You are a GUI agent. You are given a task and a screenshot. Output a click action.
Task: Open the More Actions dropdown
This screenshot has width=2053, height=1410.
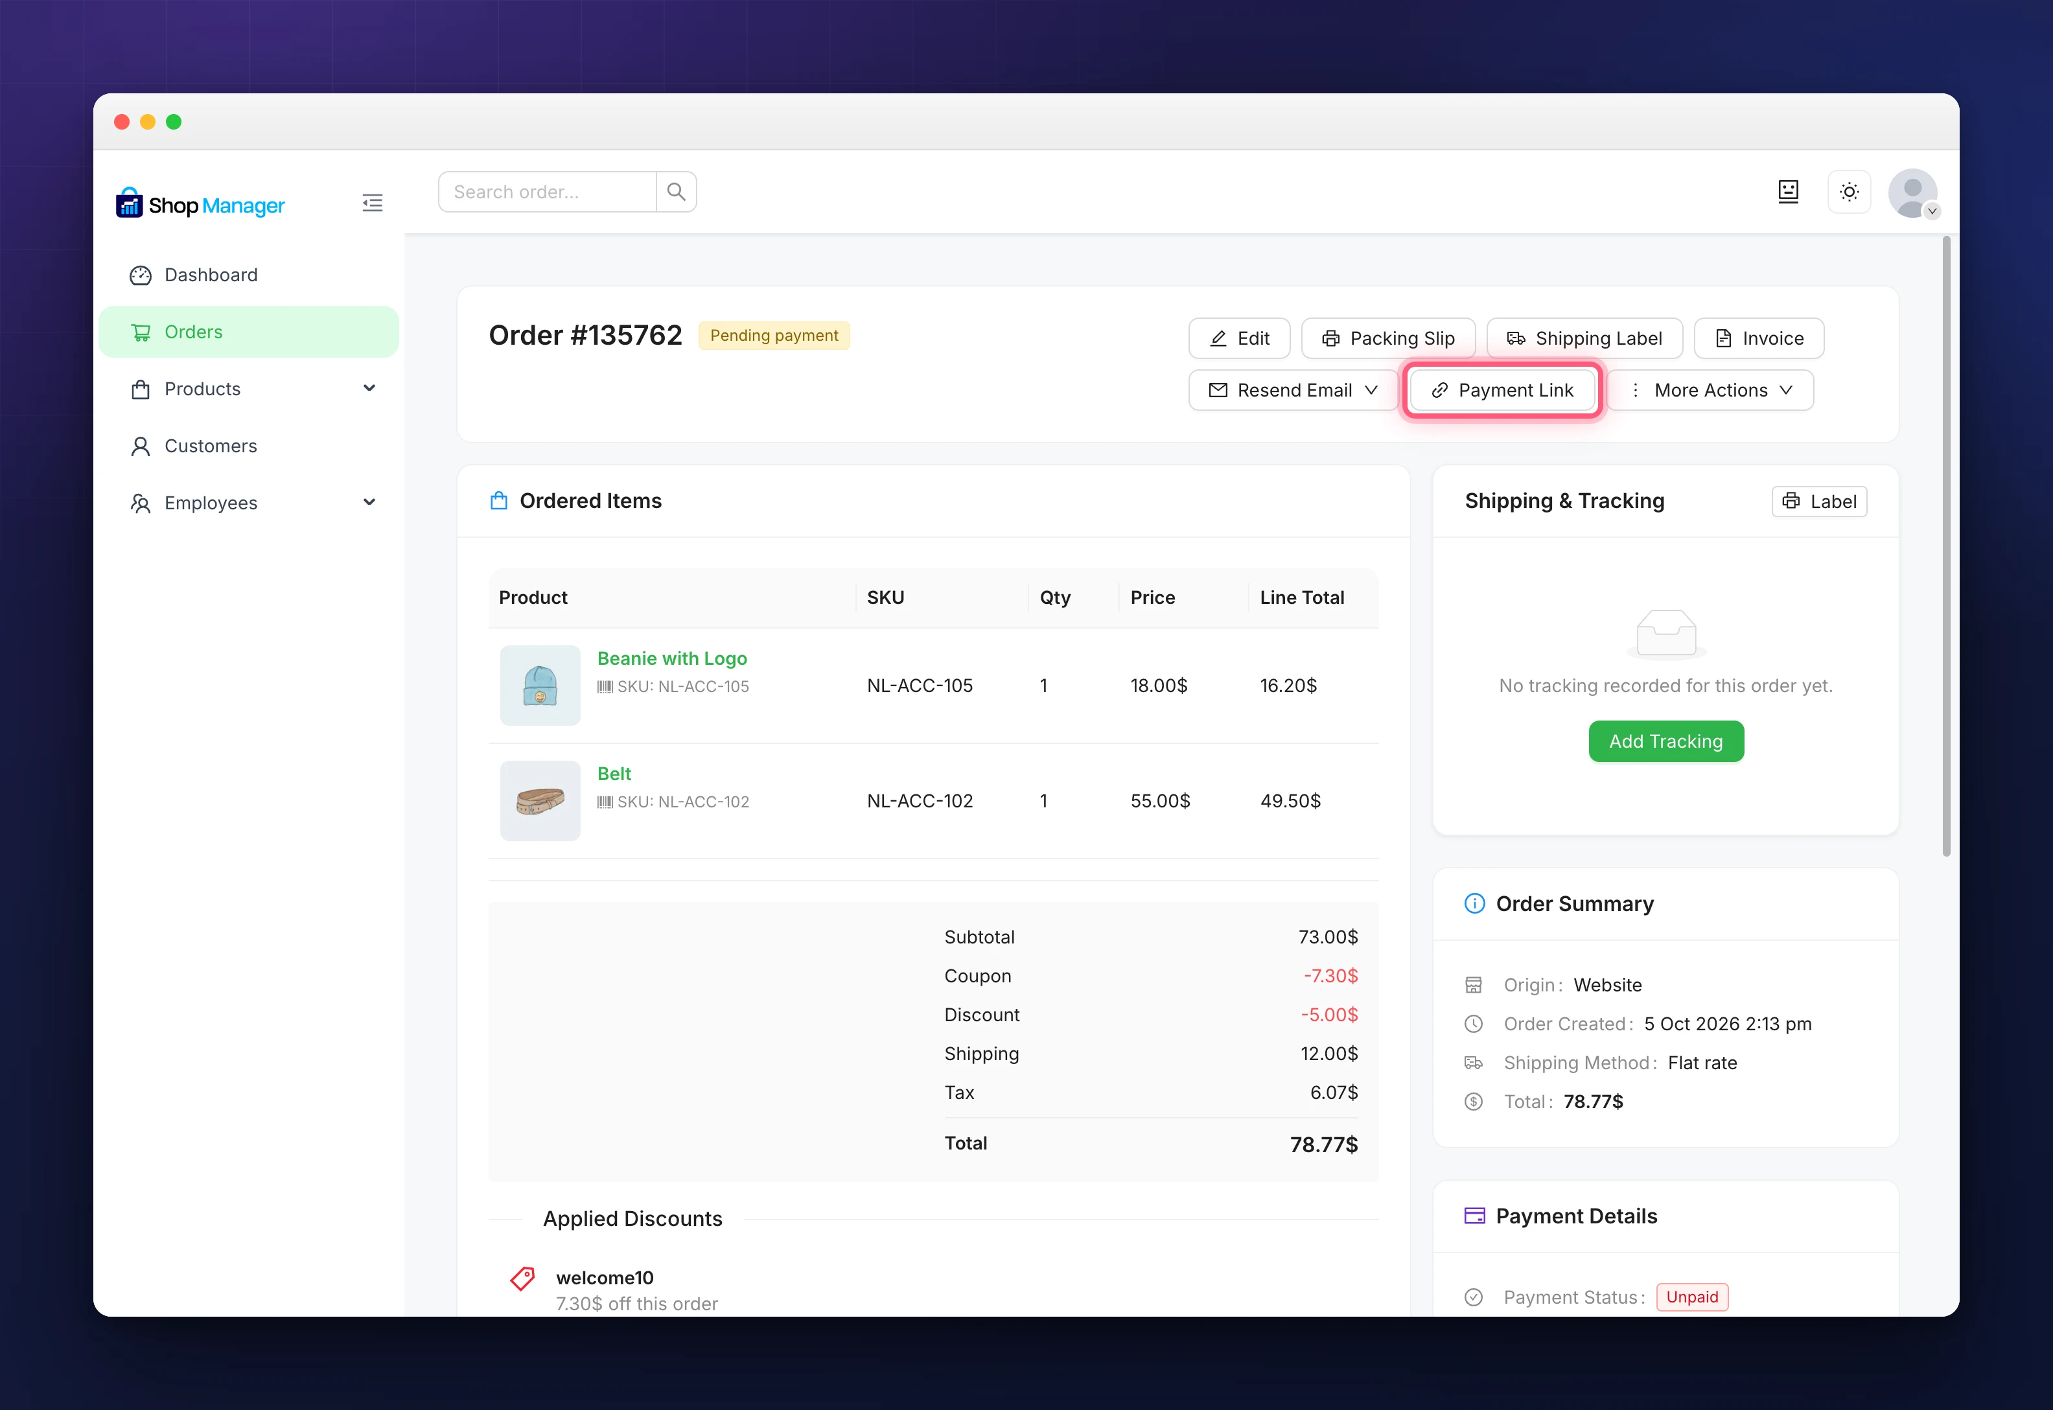point(1710,391)
